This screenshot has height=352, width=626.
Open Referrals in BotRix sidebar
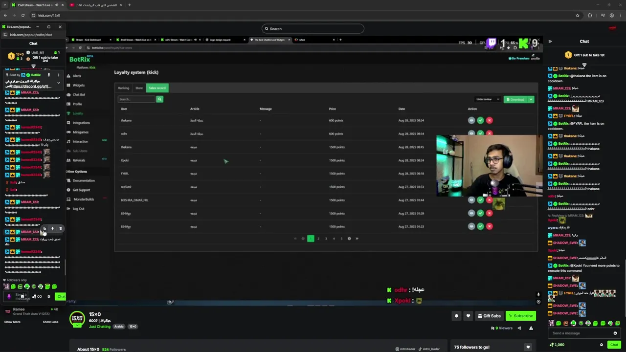(79, 160)
